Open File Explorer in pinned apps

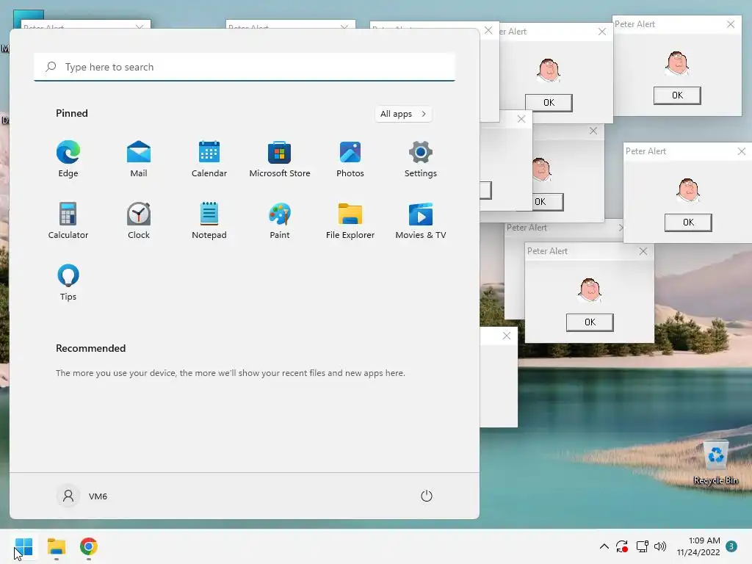click(350, 221)
